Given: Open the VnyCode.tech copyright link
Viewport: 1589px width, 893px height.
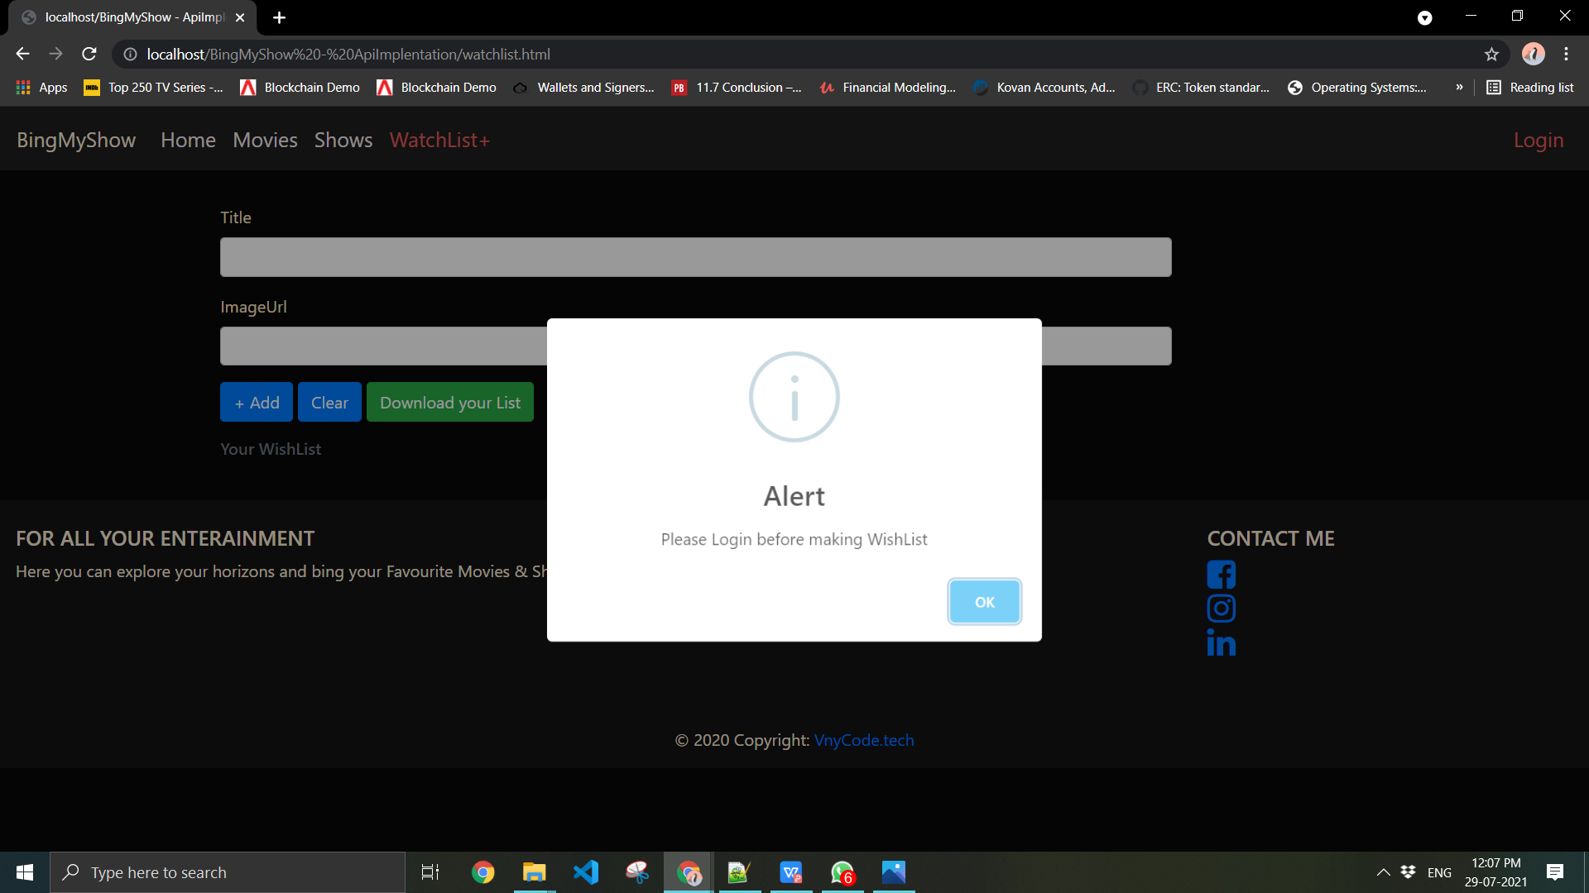Looking at the screenshot, I should click(x=863, y=740).
